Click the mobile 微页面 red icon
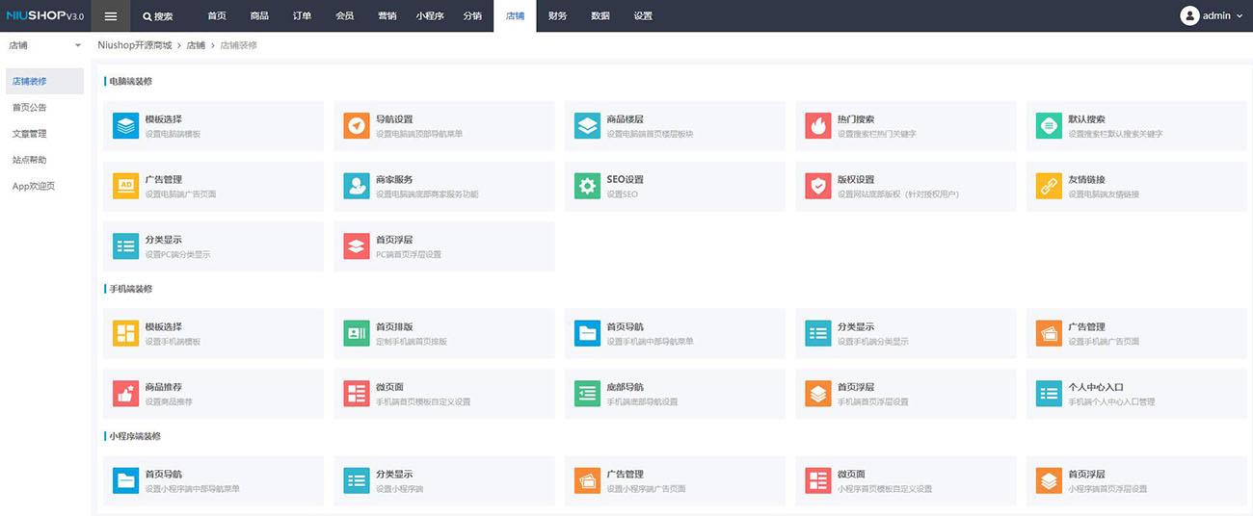This screenshot has width=1253, height=516. click(x=357, y=393)
